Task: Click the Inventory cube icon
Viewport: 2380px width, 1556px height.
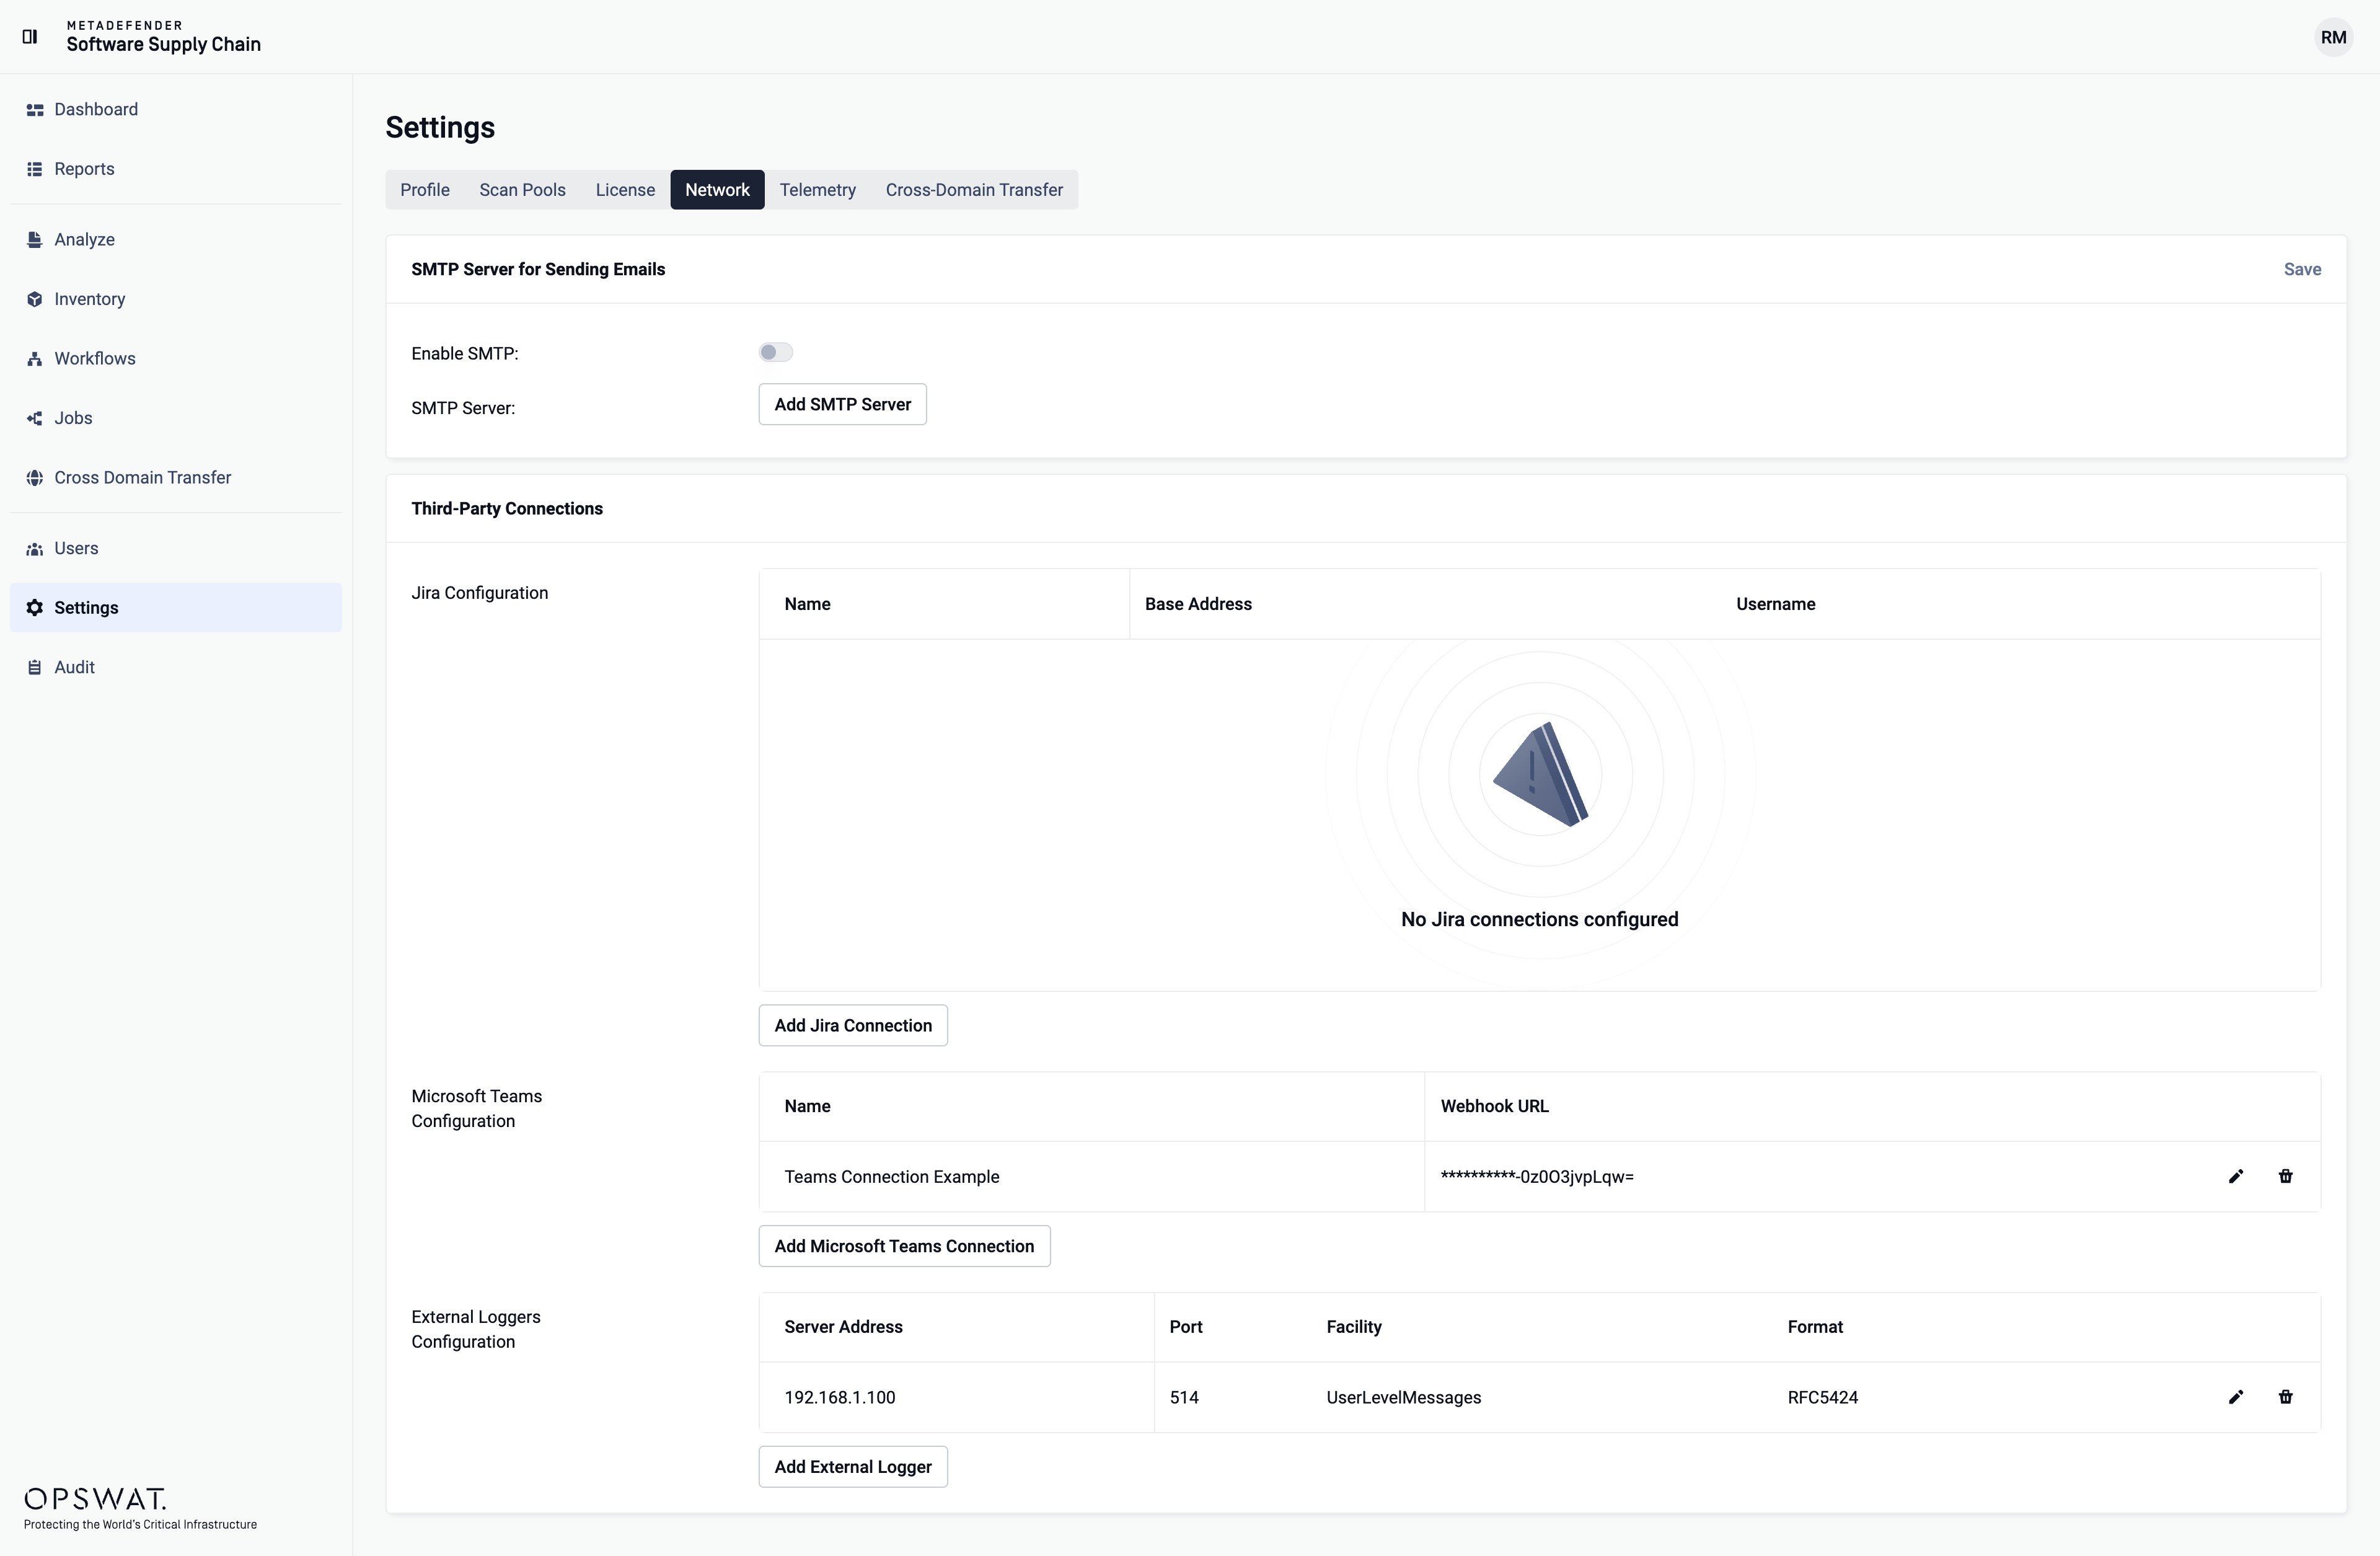Action: point(35,299)
